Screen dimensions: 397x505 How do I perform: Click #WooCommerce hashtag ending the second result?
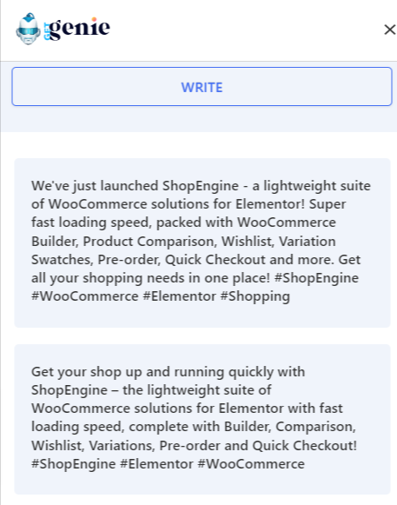point(251,464)
